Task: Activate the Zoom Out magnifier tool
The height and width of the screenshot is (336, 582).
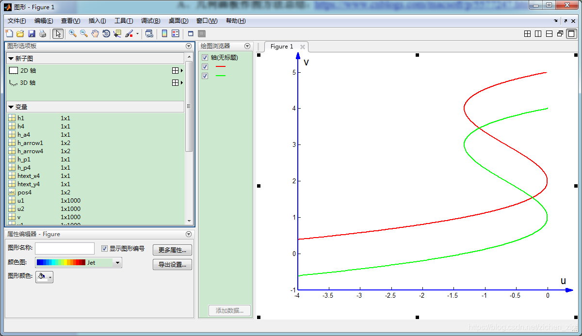Action: [x=84, y=33]
